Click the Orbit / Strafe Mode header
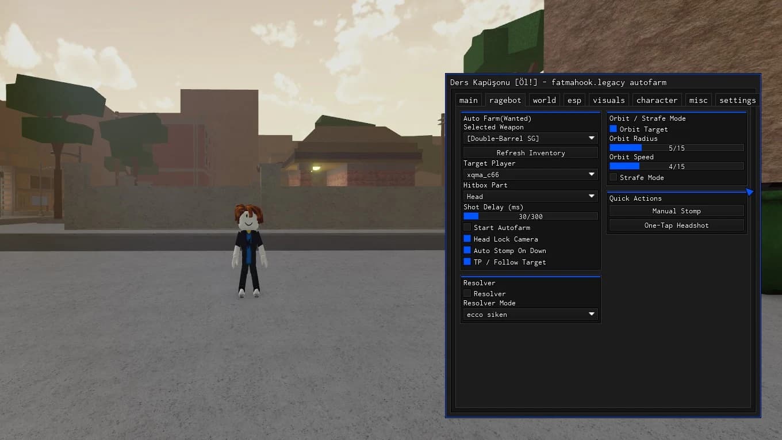Viewport: 782px width, 440px height. point(647,118)
